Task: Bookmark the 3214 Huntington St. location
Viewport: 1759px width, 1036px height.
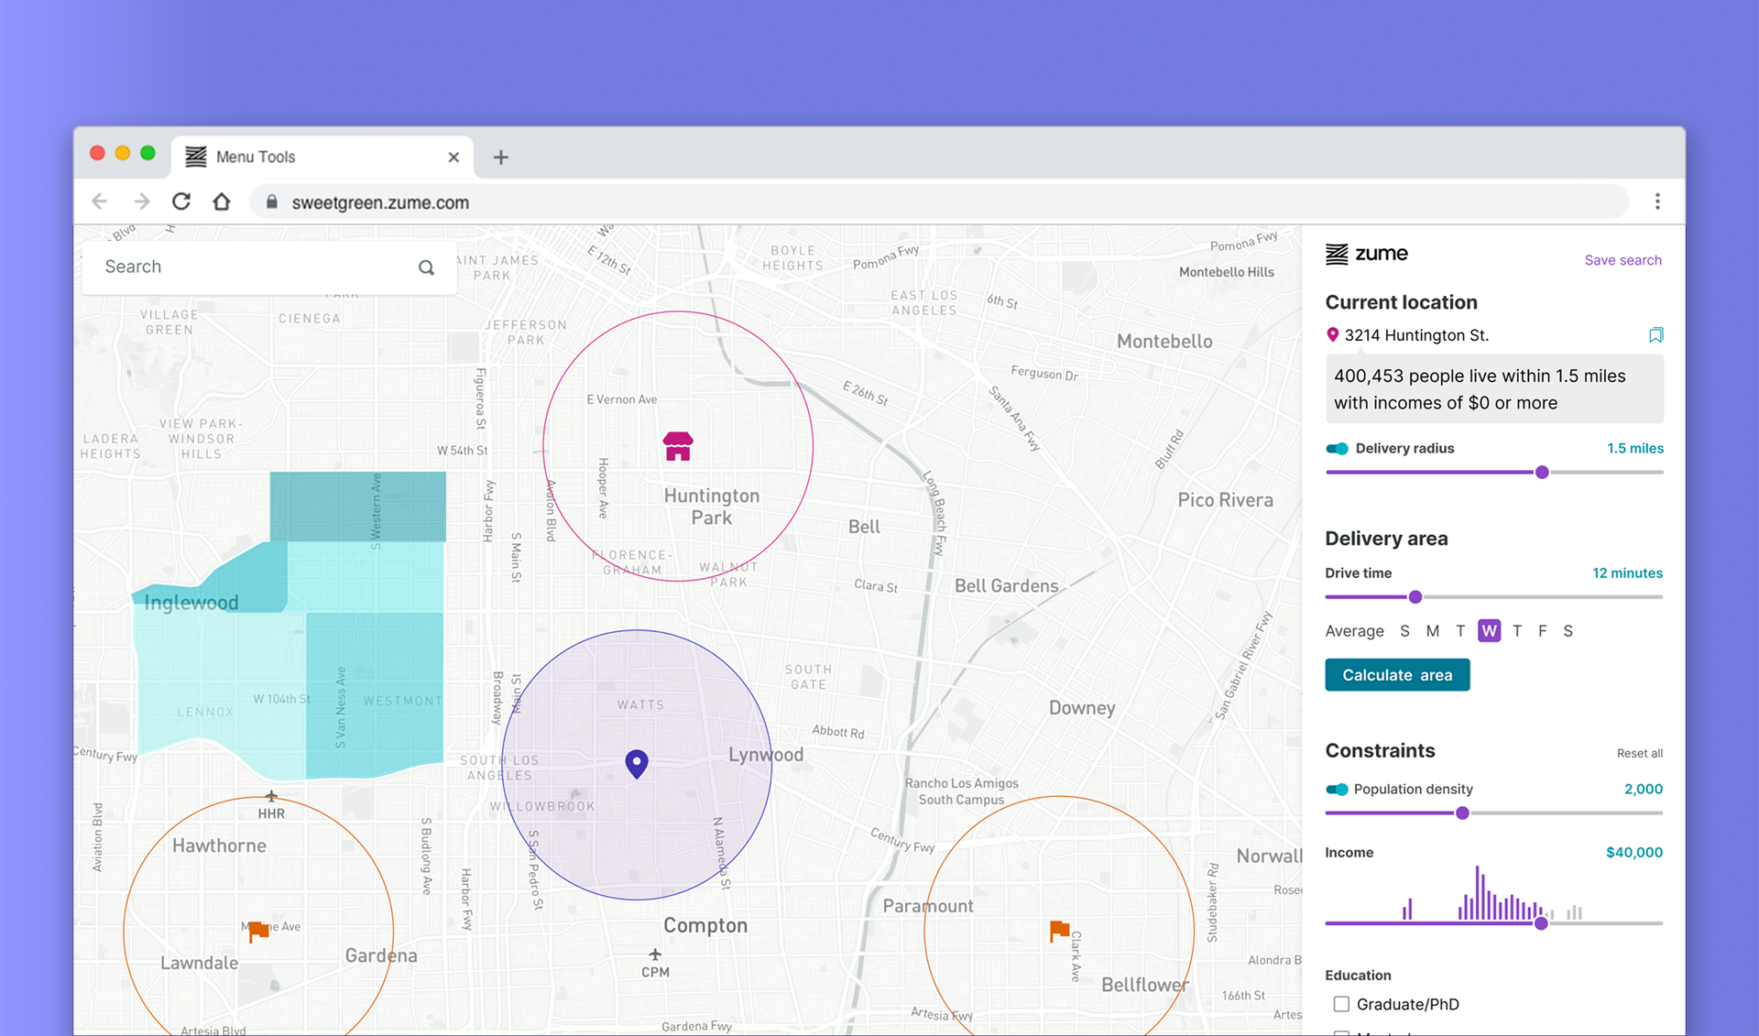Action: [x=1655, y=335]
